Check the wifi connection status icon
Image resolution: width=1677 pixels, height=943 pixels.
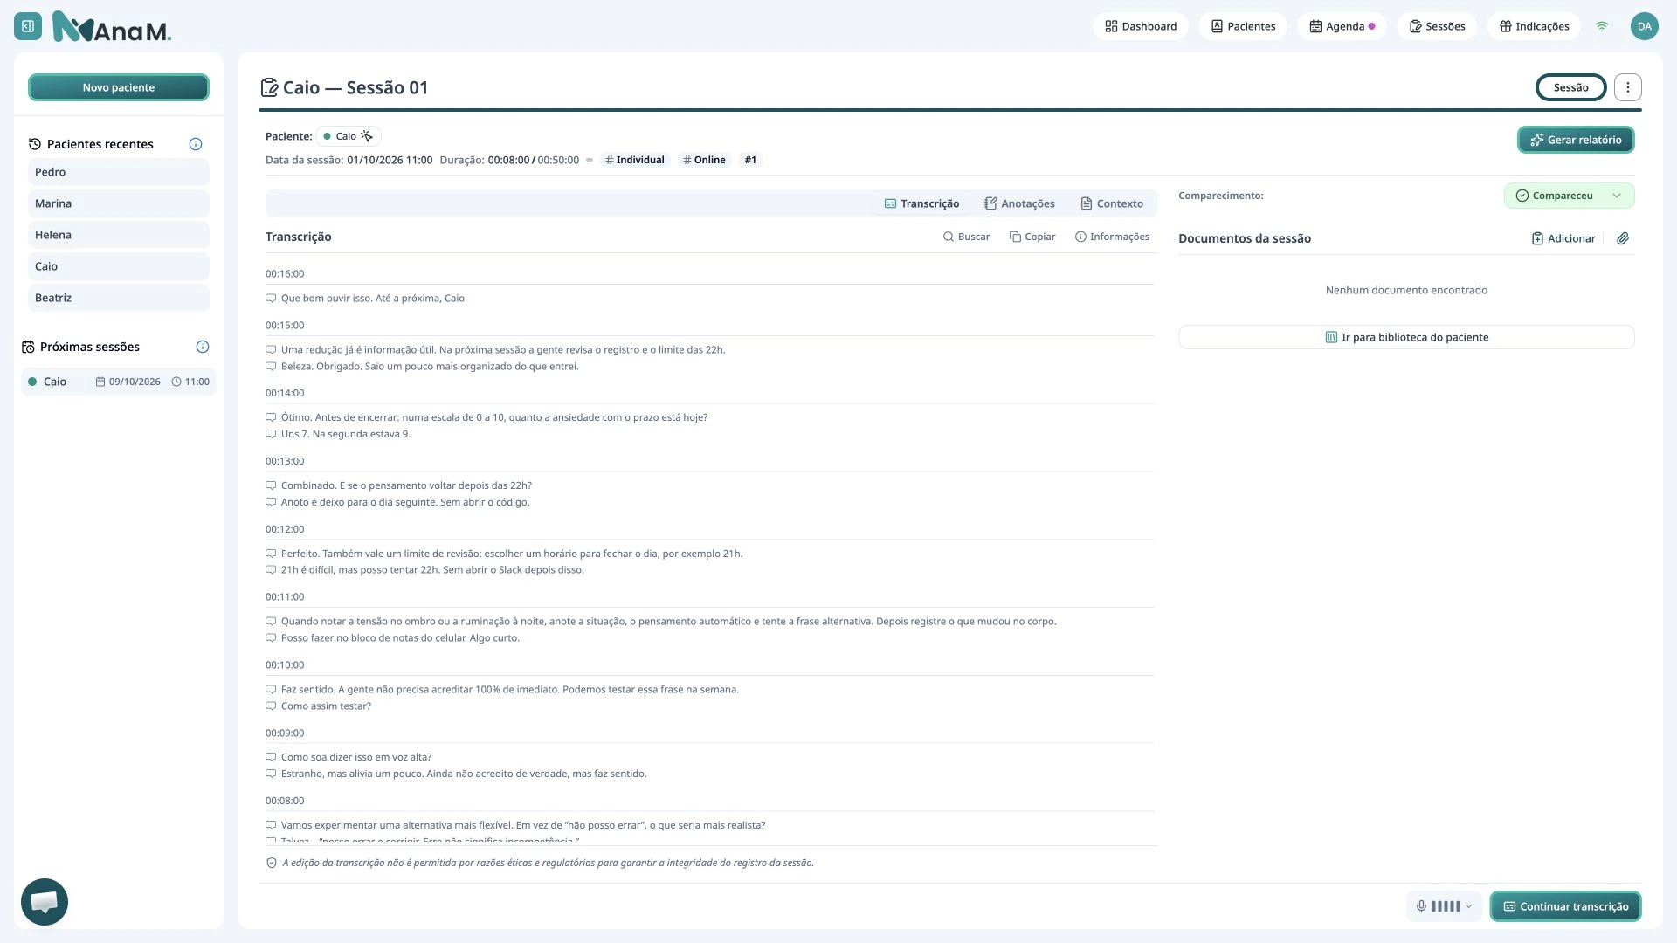[1602, 26]
